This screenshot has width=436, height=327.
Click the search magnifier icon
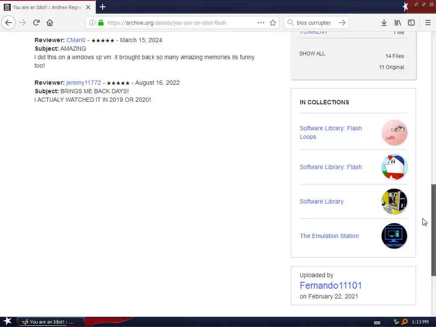[290, 23]
